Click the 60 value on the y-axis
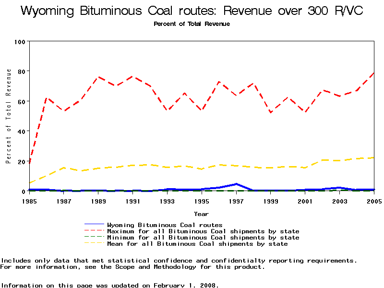The width and height of the screenshot is (384, 288). pos(21,101)
